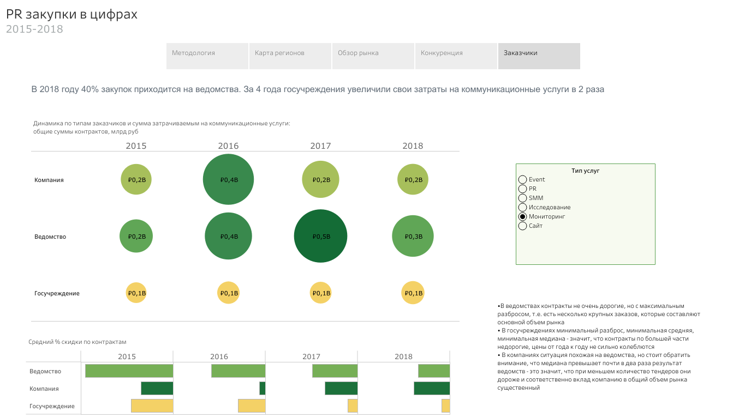
Task: Click the large Компания 2016 bubble
Action: tap(228, 179)
